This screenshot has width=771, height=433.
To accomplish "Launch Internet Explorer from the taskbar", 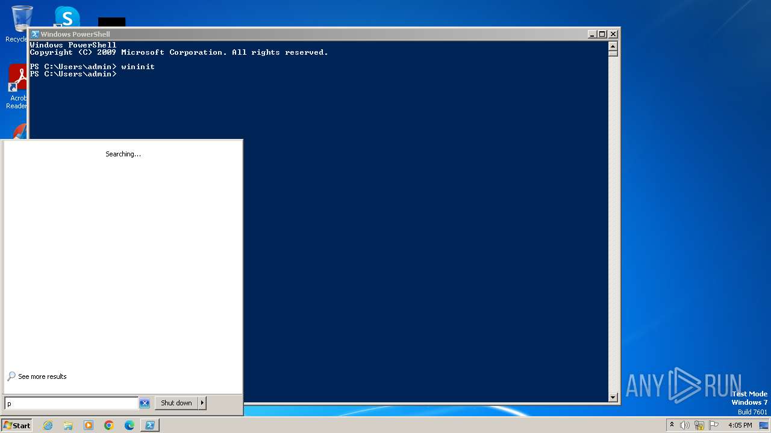I will point(48,425).
